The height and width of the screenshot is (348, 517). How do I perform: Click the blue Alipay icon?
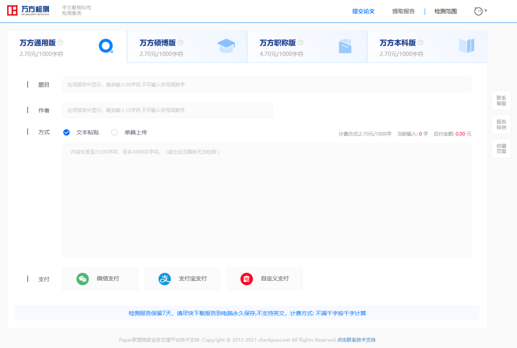[x=165, y=279]
